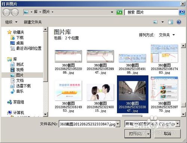Click the 取消 button
Screen dimensions: 187x143
(168, 134)
